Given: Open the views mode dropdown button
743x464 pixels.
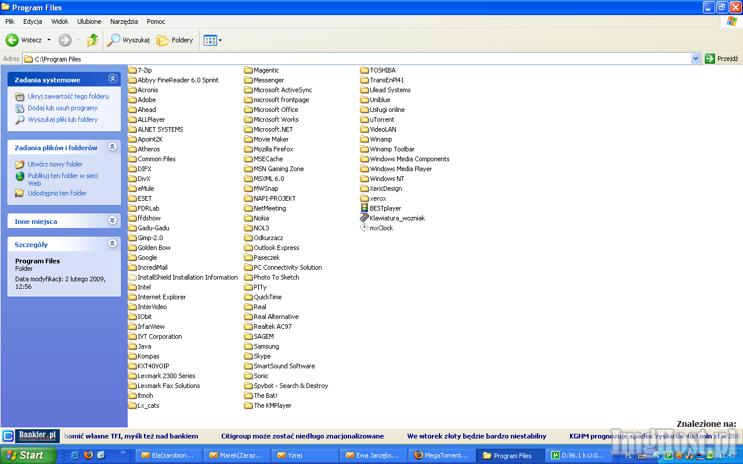Looking at the screenshot, I should 212,40.
